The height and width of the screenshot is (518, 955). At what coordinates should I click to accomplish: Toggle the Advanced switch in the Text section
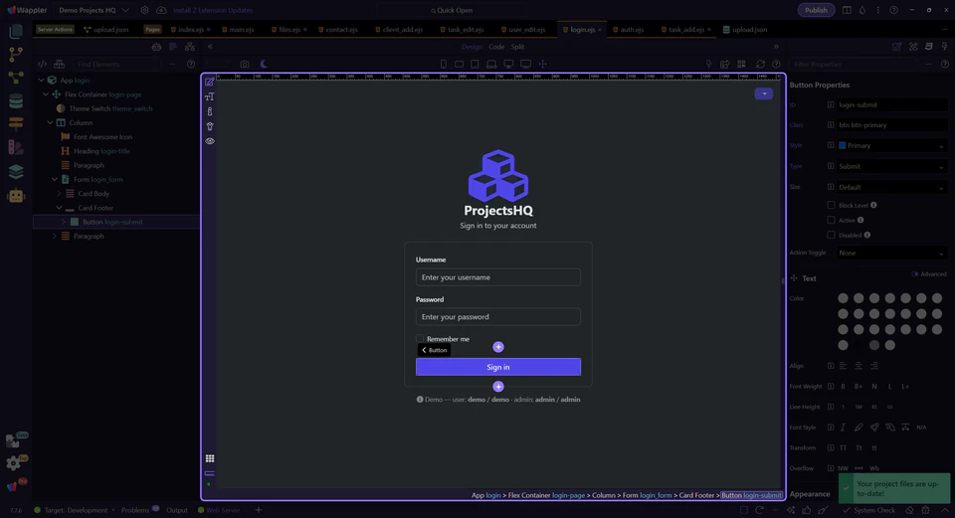pos(915,273)
